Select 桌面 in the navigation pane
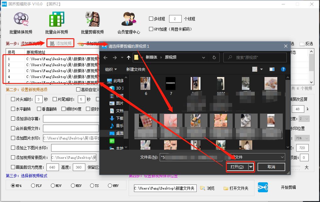The image size is (320, 202). [x=116, y=133]
